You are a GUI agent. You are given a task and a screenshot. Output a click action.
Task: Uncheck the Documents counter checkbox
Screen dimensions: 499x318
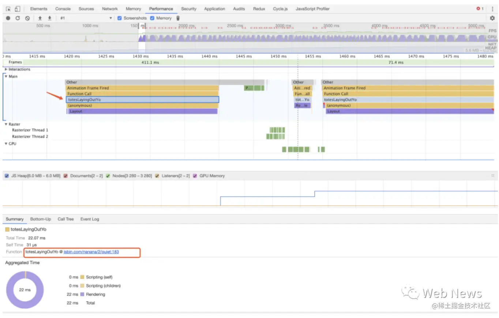pyautogui.click(x=65, y=176)
